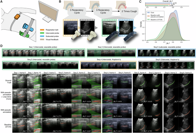Image resolution: width=196 pixels, height=133 pixels.
Task: Click the 'Density' axis label
Action: tap(141, 24)
